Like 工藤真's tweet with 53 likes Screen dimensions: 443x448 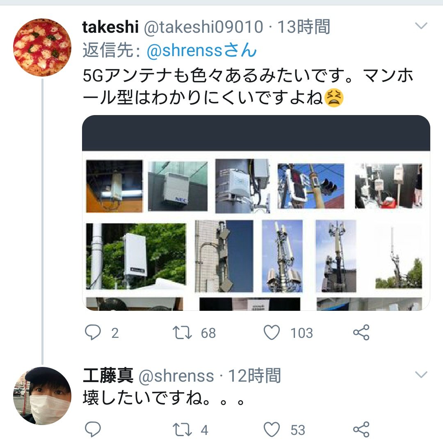pyautogui.click(x=272, y=430)
